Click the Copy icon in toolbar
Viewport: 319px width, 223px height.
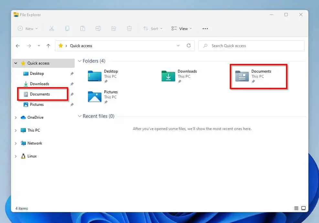click(67, 29)
